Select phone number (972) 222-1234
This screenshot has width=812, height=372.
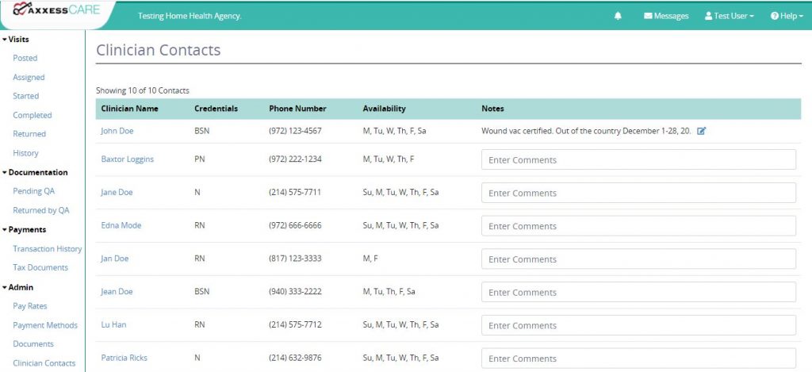click(295, 159)
